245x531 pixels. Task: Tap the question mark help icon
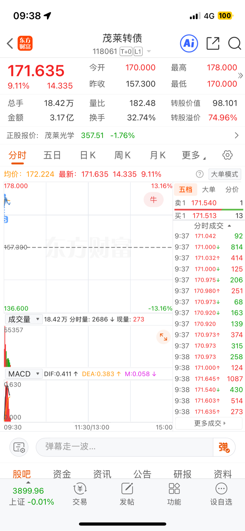point(200,174)
